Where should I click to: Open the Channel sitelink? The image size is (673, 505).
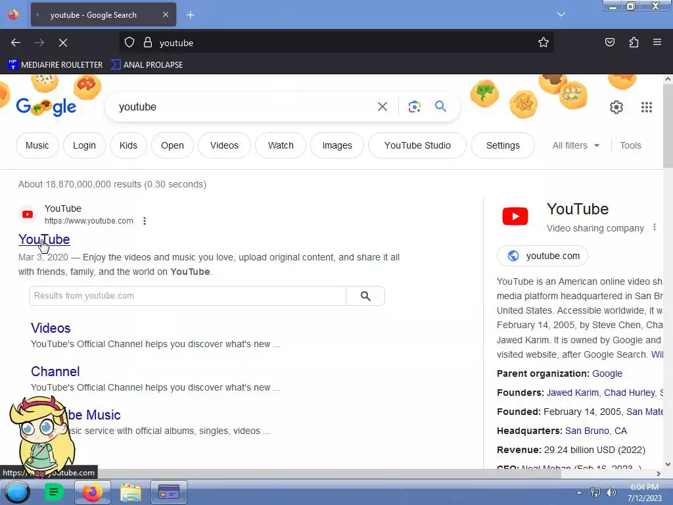click(x=55, y=372)
